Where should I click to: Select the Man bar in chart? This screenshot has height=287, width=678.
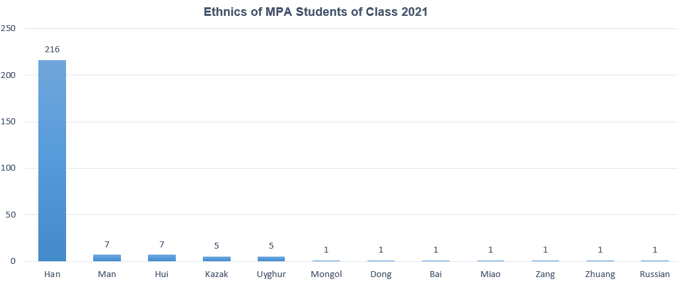click(x=107, y=258)
